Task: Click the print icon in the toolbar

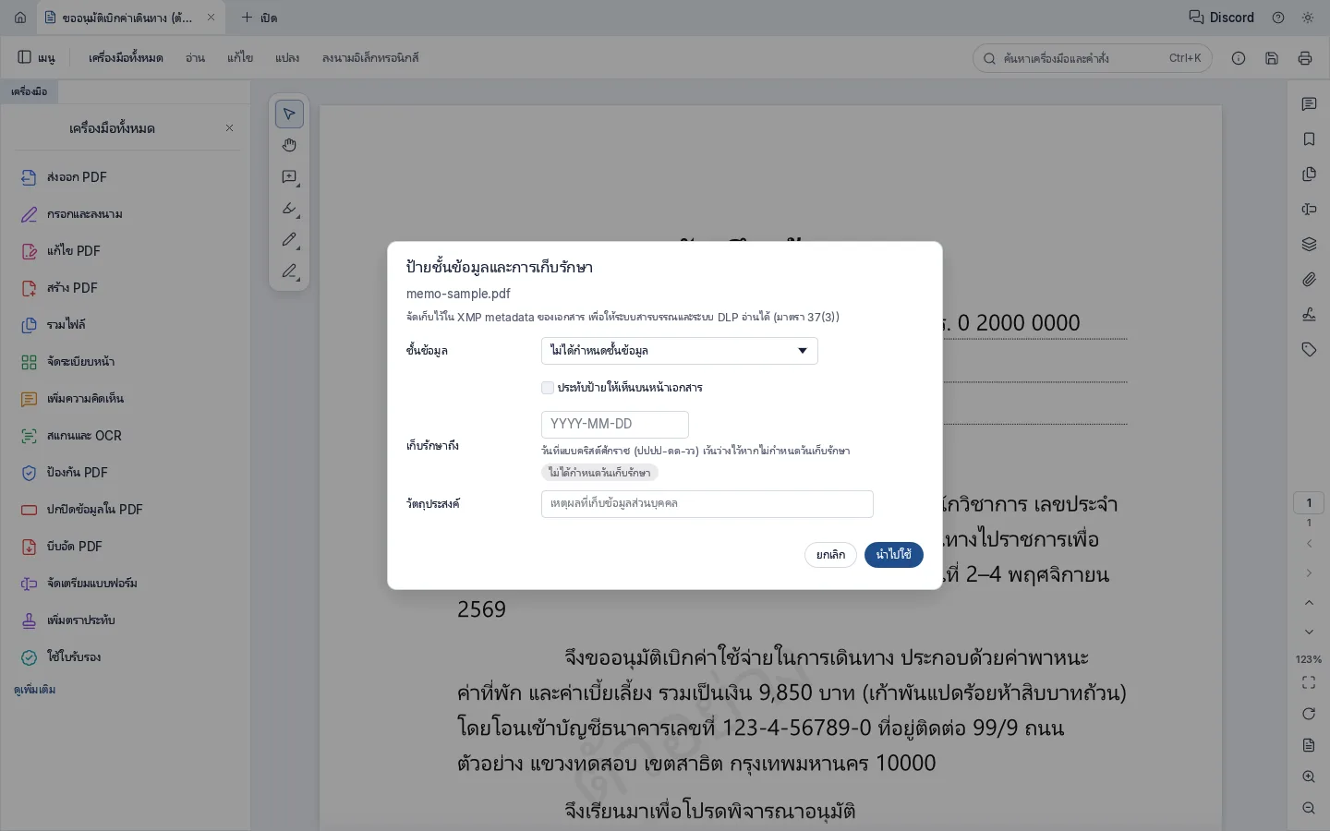Action: (x=1305, y=58)
